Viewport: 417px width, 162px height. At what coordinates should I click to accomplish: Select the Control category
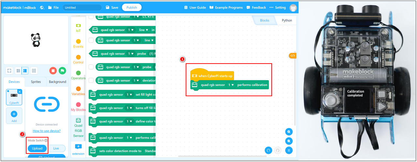(78, 59)
